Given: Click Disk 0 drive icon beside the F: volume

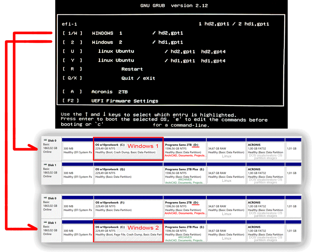Looking at the screenshot, I should click(46, 198).
